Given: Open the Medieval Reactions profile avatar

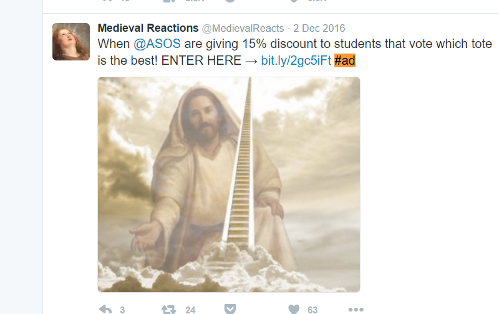Looking at the screenshot, I should [71, 42].
